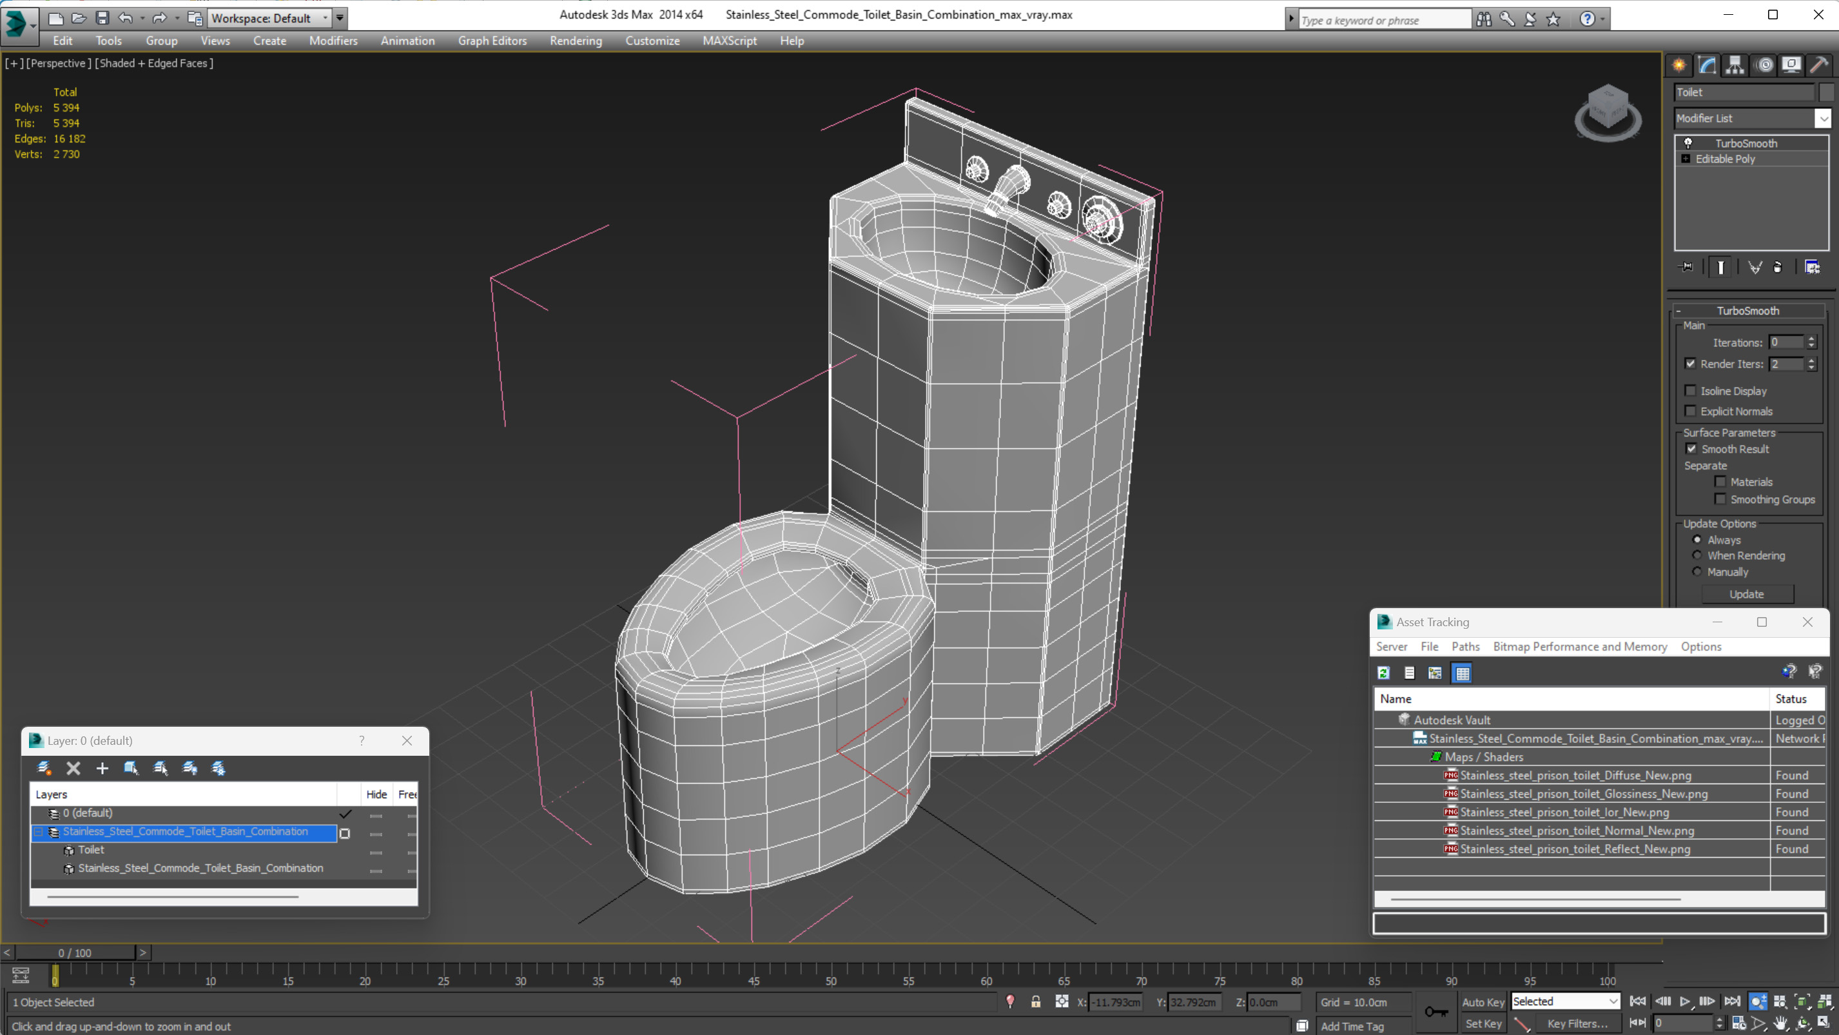Screen dimensions: 1839x1035
Task: Click the time slider 0 / 100 handle
Action: 74,953
